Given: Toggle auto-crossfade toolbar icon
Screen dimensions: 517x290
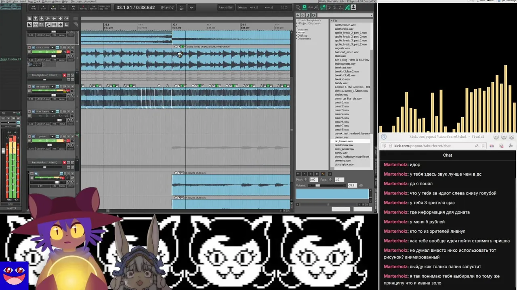Looking at the screenshot, I should point(29,25).
